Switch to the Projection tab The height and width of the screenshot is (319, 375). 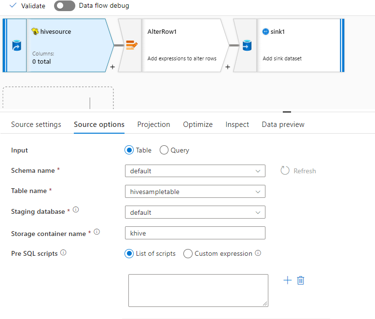point(153,125)
